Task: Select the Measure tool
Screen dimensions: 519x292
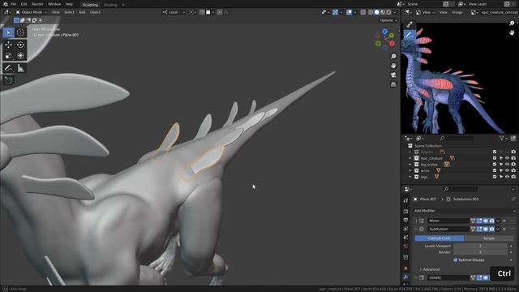Action: pyautogui.click(x=20, y=68)
